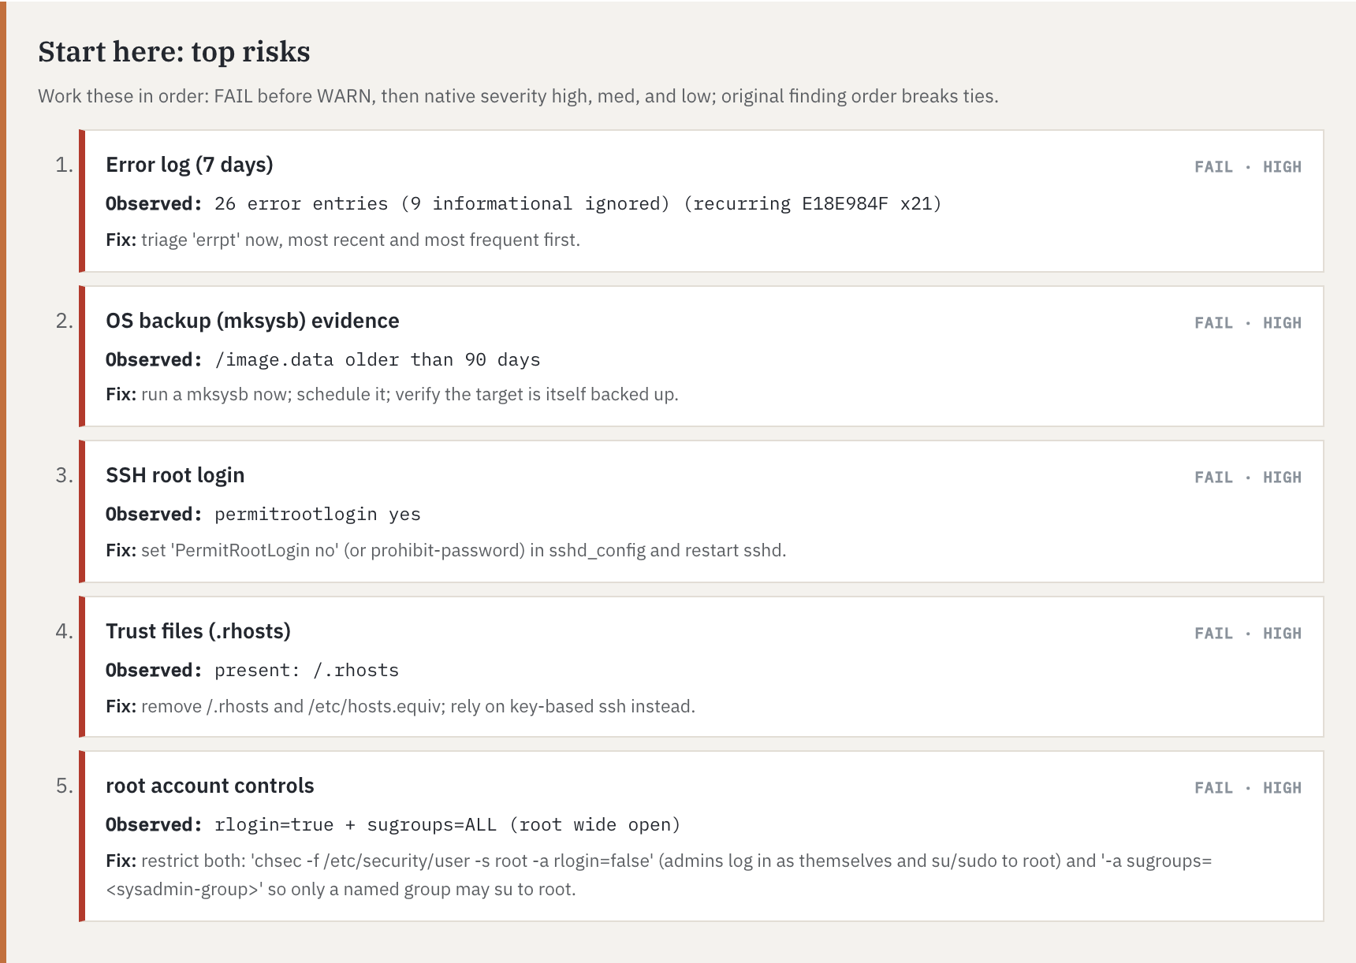Click the 'Start here: top risks' heading
This screenshot has width=1356, height=963.
point(174,51)
